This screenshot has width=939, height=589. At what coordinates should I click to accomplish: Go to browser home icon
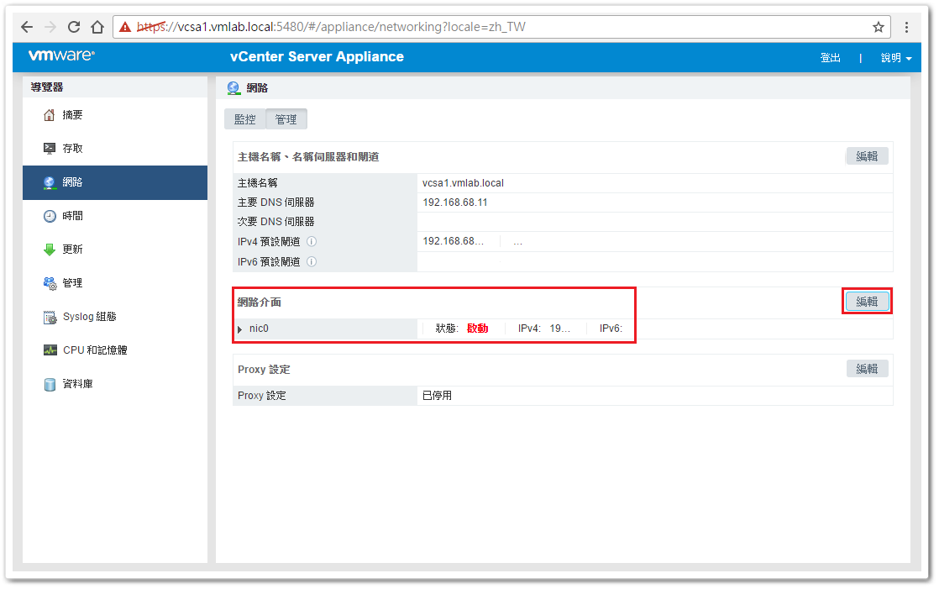coord(97,27)
